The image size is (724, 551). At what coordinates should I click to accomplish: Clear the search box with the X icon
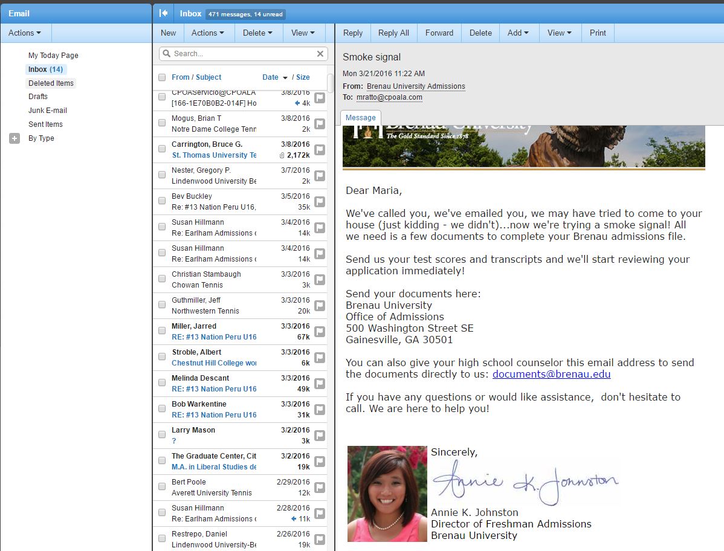[320, 54]
